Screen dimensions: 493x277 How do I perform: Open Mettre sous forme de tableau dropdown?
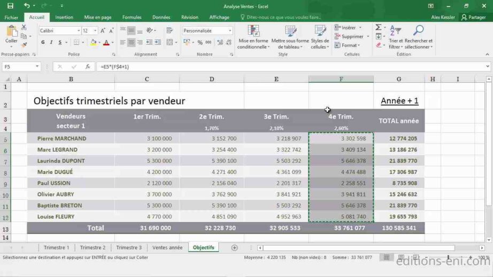click(x=290, y=37)
